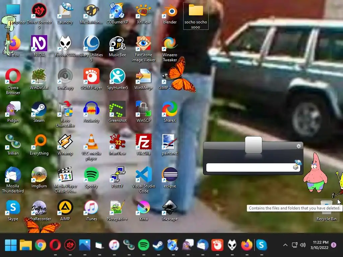
Task: Launch Winamp from the desktop
Action: pyautogui.click(x=65, y=145)
